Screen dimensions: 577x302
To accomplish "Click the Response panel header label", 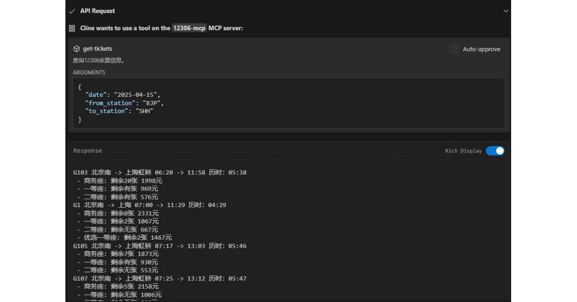I will coord(88,151).
